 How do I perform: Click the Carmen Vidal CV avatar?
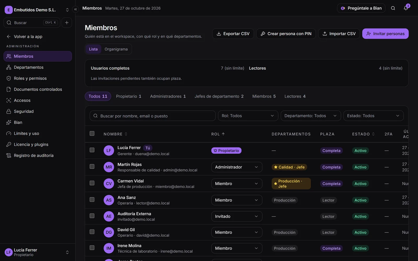click(x=109, y=183)
